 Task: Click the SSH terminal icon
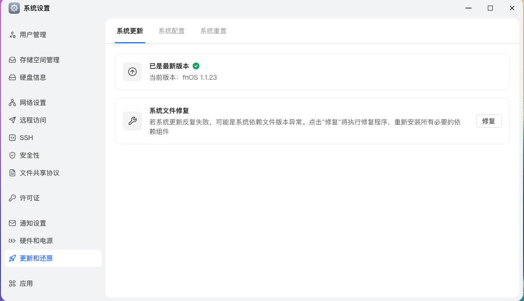point(12,138)
